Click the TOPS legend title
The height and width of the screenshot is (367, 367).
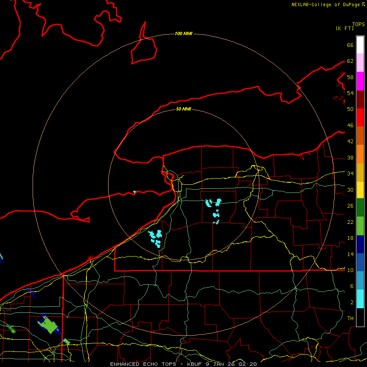click(x=358, y=24)
